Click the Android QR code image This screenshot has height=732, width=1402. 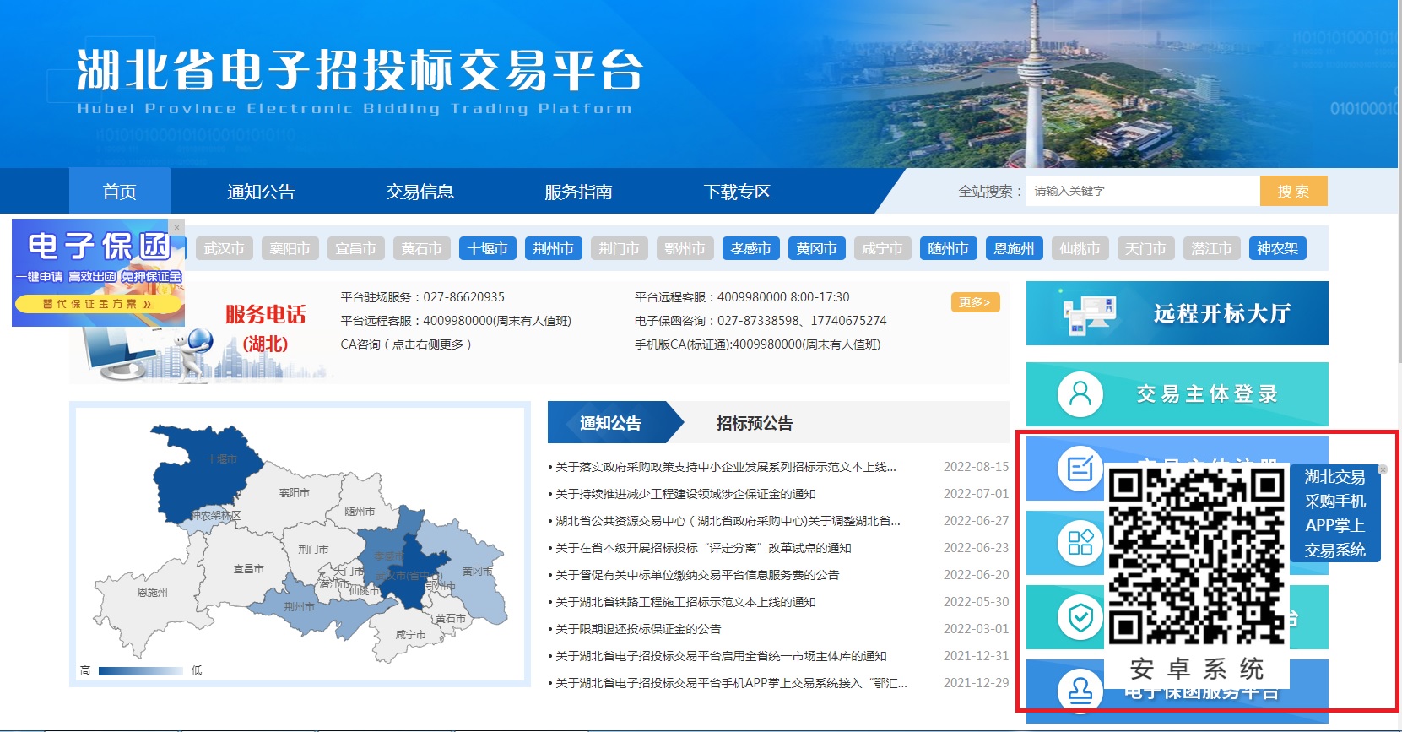pyautogui.click(x=1196, y=558)
